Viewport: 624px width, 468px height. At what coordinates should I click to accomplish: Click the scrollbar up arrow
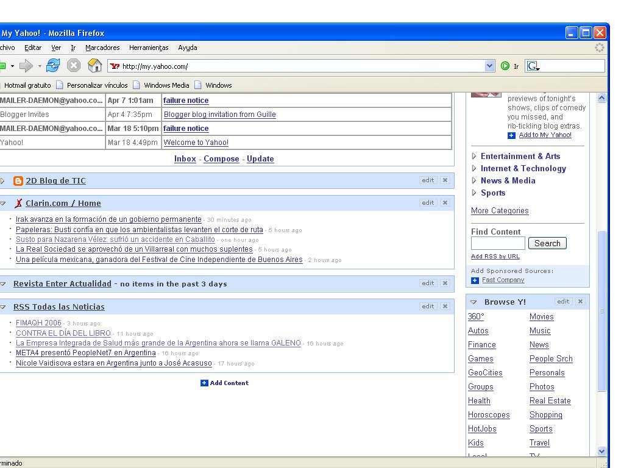(x=601, y=98)
